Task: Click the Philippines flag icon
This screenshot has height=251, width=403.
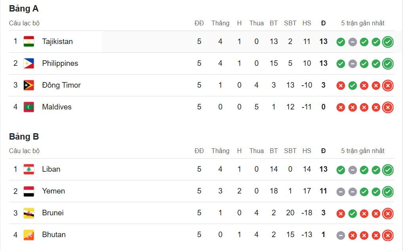Action: [29, 63]
